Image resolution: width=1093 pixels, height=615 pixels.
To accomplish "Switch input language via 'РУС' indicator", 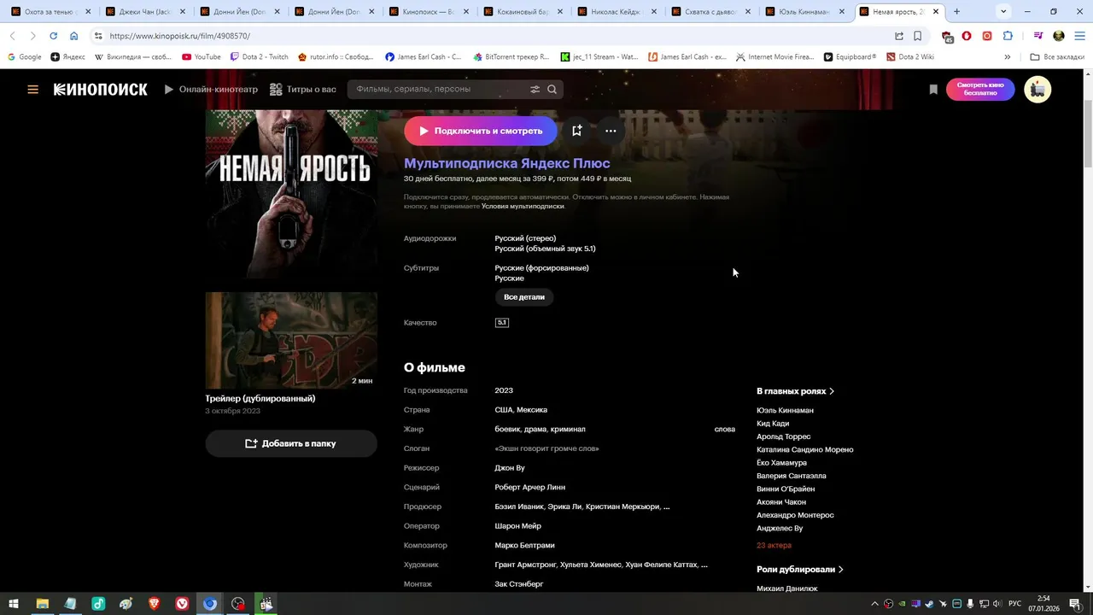I will pos(1015,604).
